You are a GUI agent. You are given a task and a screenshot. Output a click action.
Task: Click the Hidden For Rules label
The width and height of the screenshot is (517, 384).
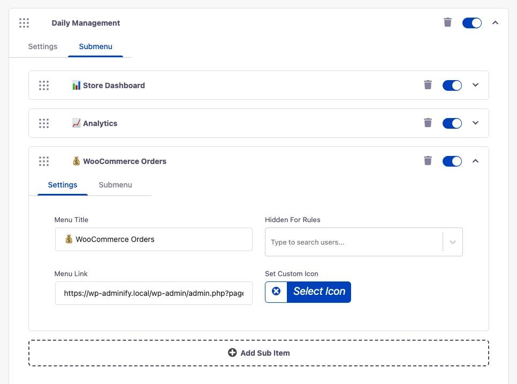click(292, 220)
